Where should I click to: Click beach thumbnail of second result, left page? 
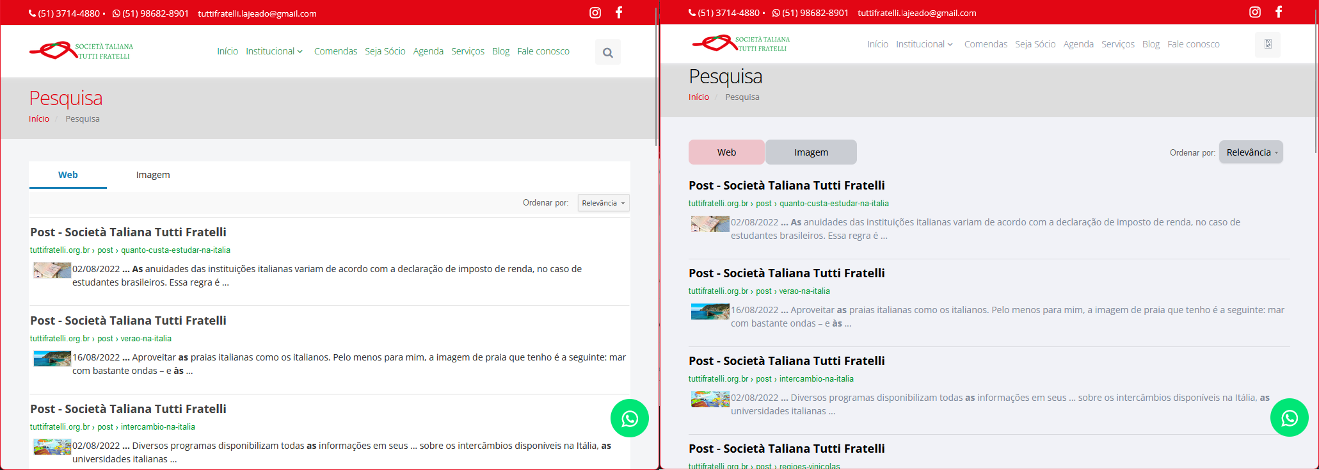(x=52, y=359)
